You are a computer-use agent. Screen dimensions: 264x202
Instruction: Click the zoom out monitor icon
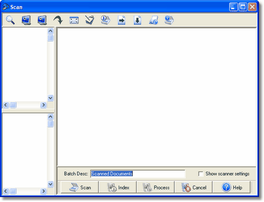pyautogui.click(x=42, y=20)
